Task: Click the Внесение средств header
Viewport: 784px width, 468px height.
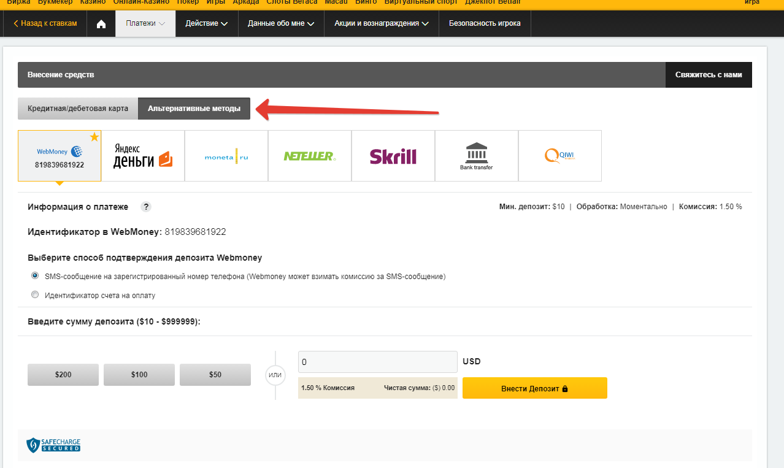Action: pos(61,75)
